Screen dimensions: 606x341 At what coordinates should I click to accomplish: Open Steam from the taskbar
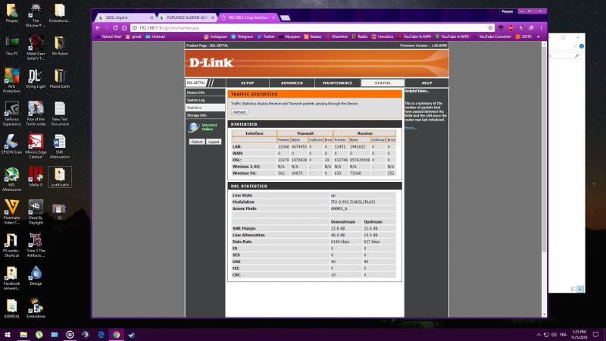coord(132,333)
